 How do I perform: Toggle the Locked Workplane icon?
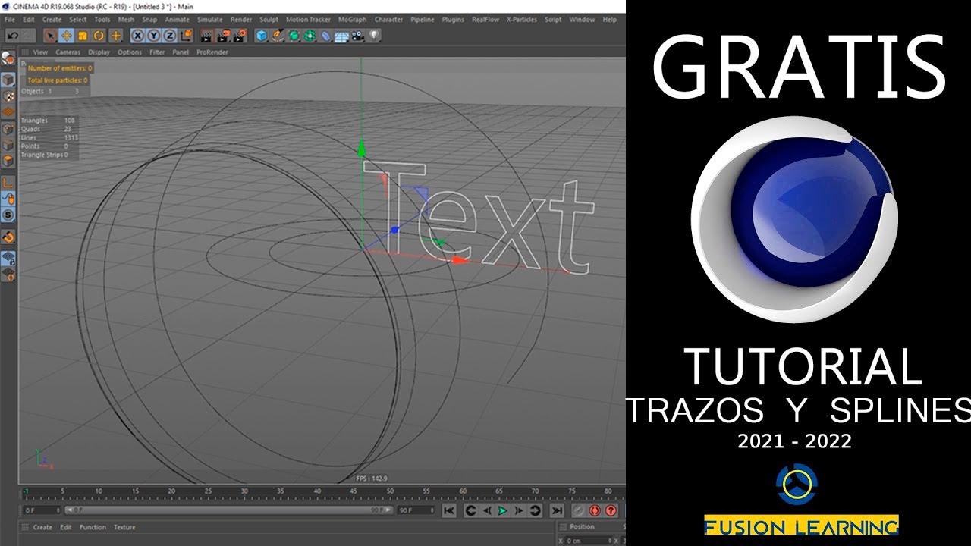coord(8,258)
